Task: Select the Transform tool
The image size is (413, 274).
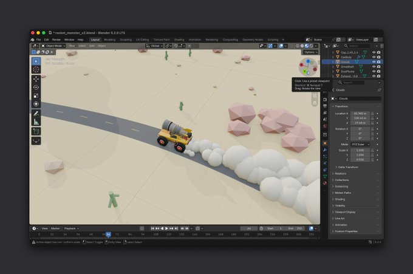Action: click(36, 104)
